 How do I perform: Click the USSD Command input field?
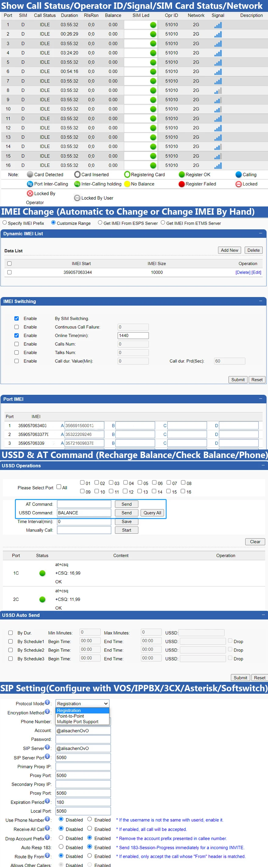click(x=84, y=513)
